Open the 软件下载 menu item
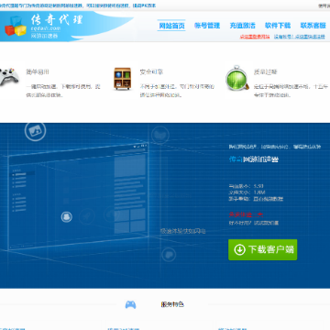Screen dimensions: 330x330 pyautogui.click(x=278, y=26)
